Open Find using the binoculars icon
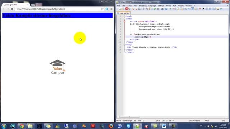Image resolution: width=230 pixels, height=129 pixels. click(x=162, y=9)
